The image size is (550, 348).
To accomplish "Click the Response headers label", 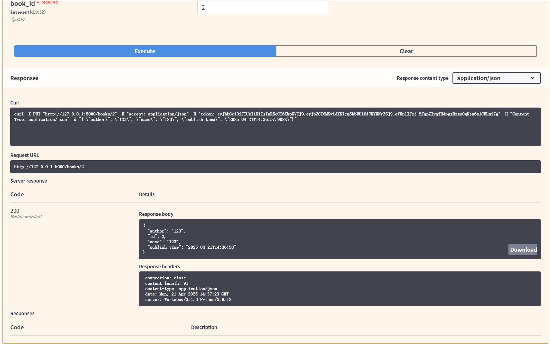I will pyautogui.click(x=159, y=267).
